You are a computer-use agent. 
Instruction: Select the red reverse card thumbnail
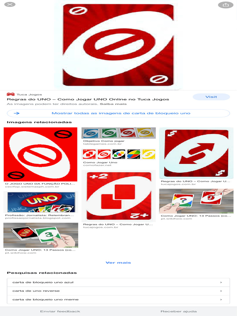tap(196, 153)
